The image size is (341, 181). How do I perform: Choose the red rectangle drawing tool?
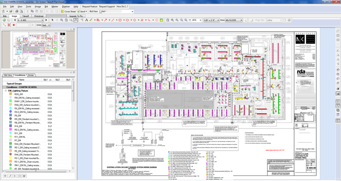[120, 20]
